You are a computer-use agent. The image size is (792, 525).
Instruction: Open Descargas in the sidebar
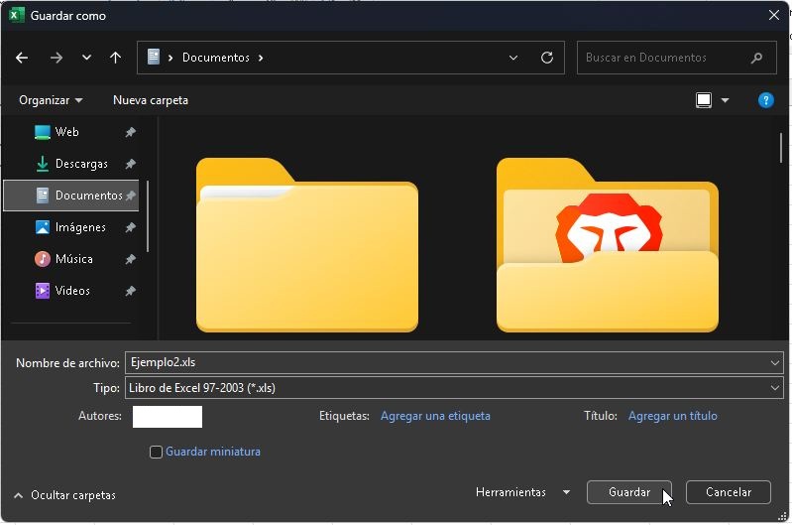[x=80, y=164]
